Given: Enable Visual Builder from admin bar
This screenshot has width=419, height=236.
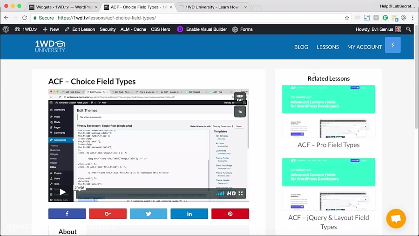Looking at the screenshot, I should coord(202,29).
